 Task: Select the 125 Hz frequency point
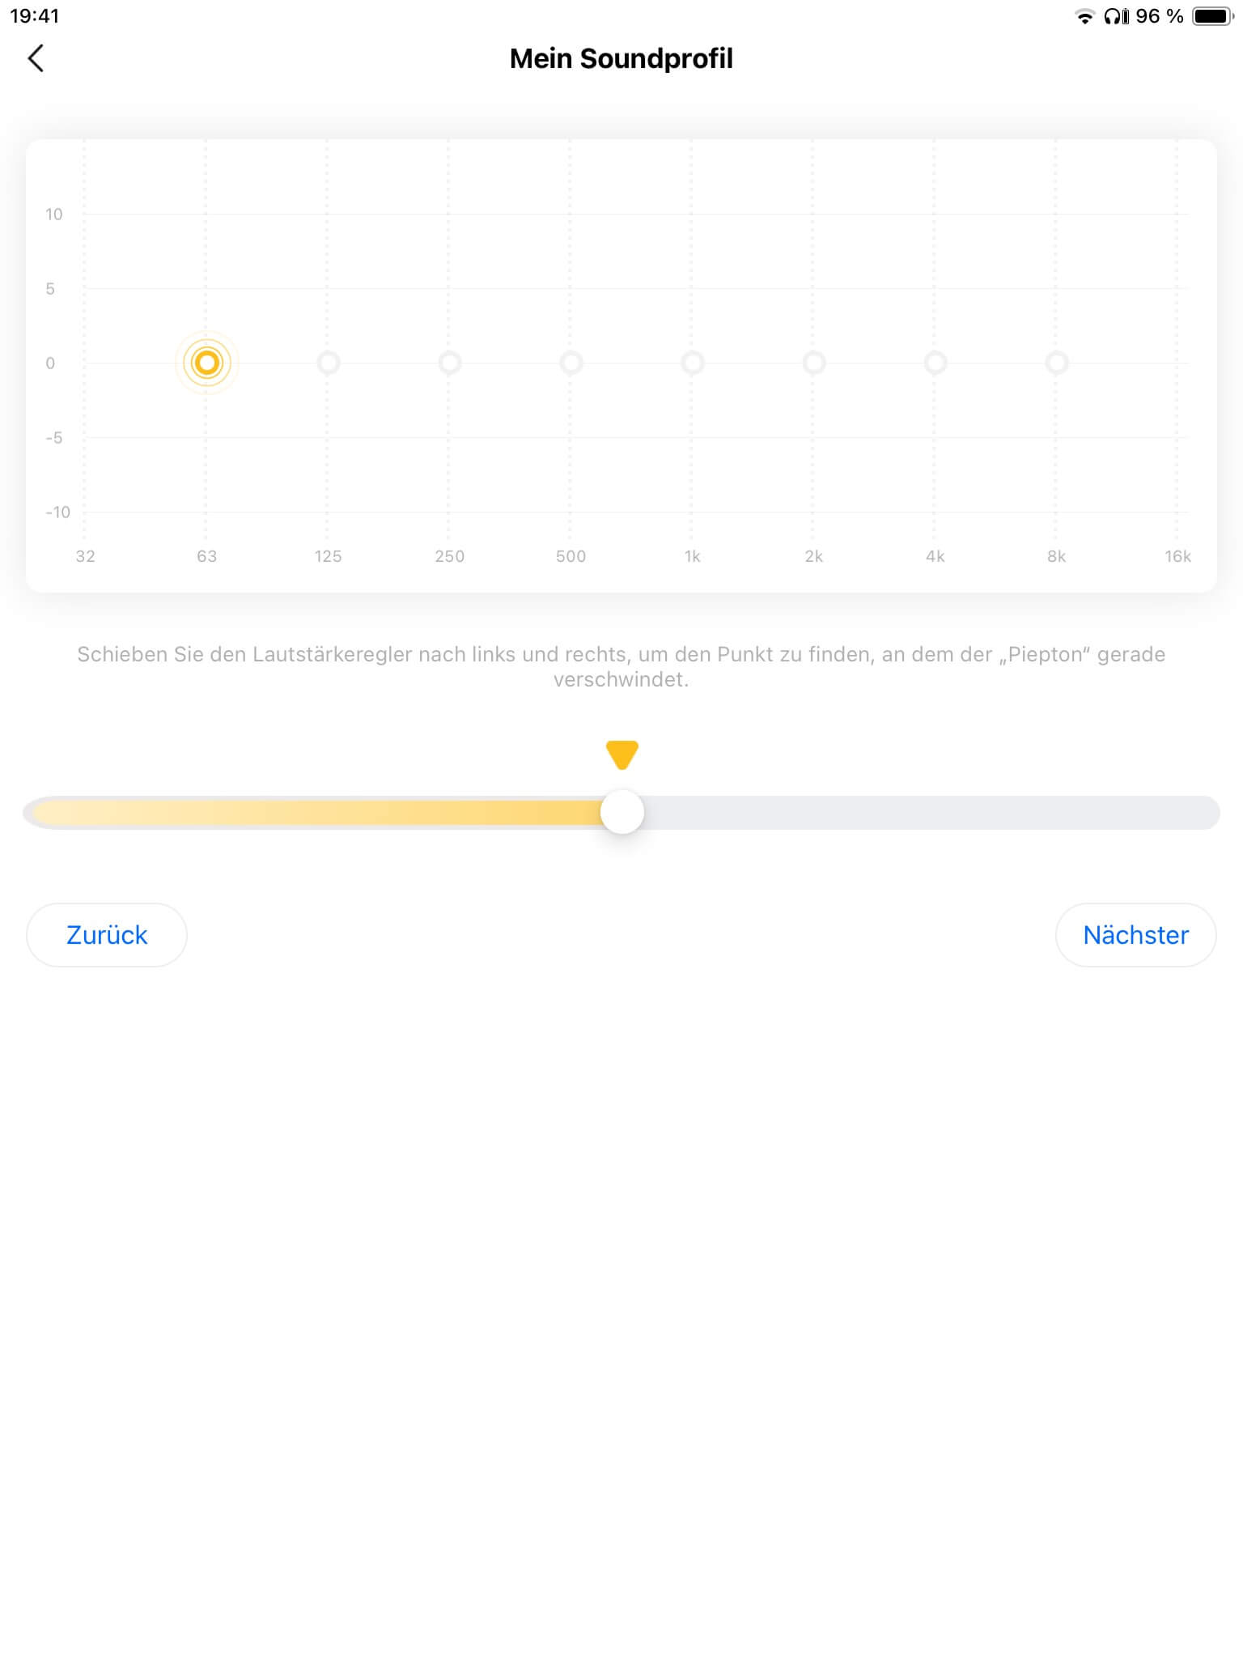pyautogui.click(x=329, y=363)
